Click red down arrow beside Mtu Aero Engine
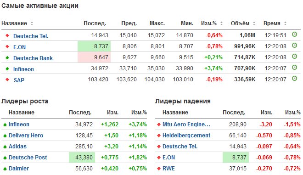The image size is (303, 175). tap(159, 125)
